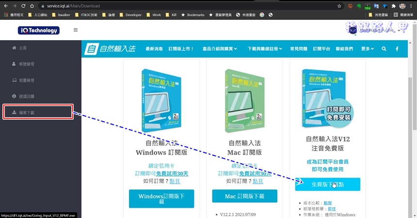Expand the 下載與離線註冊 dropdown menu
Screen dimensions: 417x218
265,48
